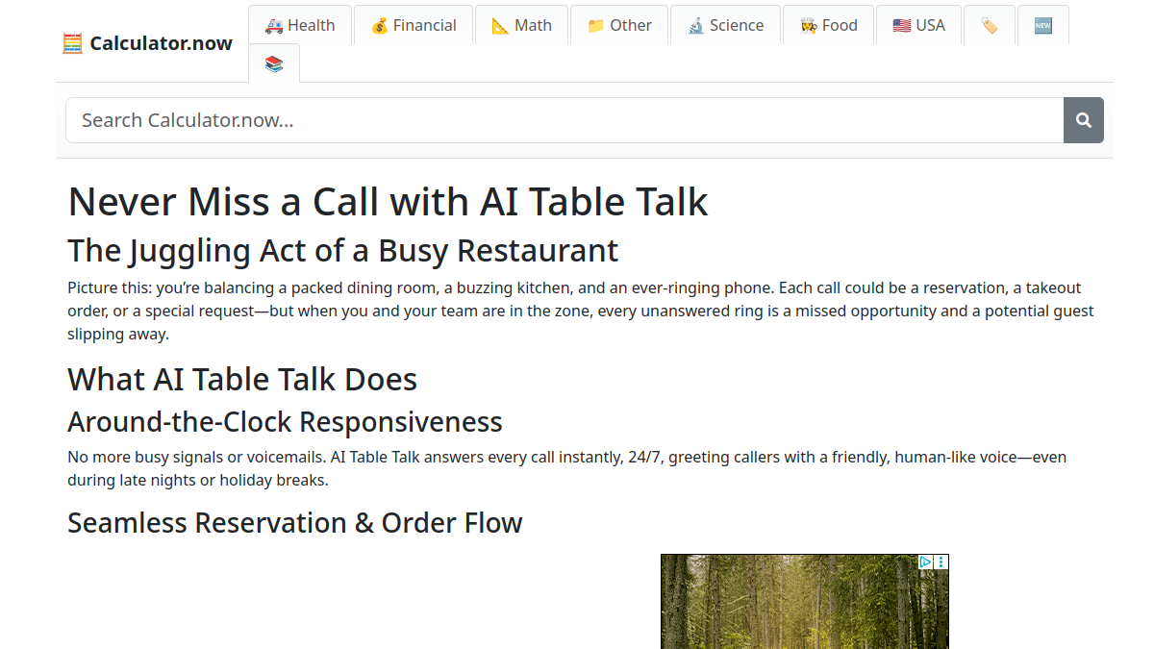The height and width of the screenshot is (649, 1154).
Task: Open the books icon tab
Action: click(274, 63)
